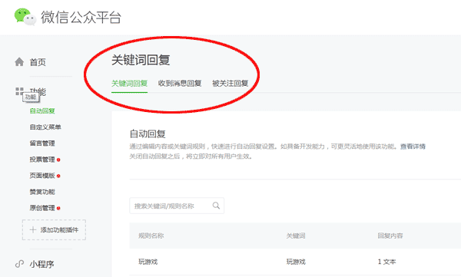461x277 pixels.
Task: Click the 功能 tooltip label
Action: [31, 97]
